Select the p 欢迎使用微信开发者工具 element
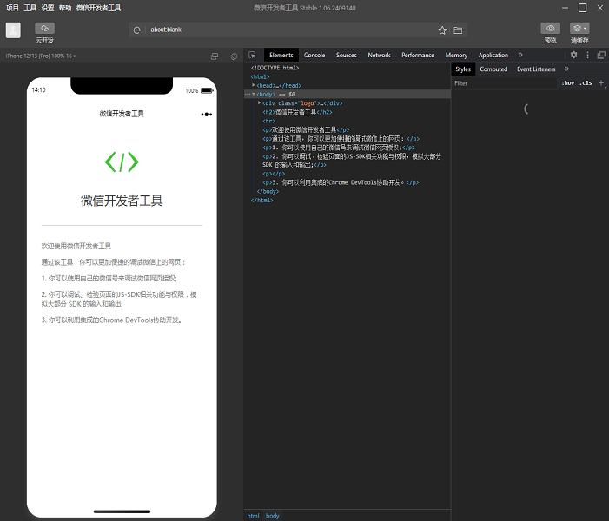 [306, 129]
